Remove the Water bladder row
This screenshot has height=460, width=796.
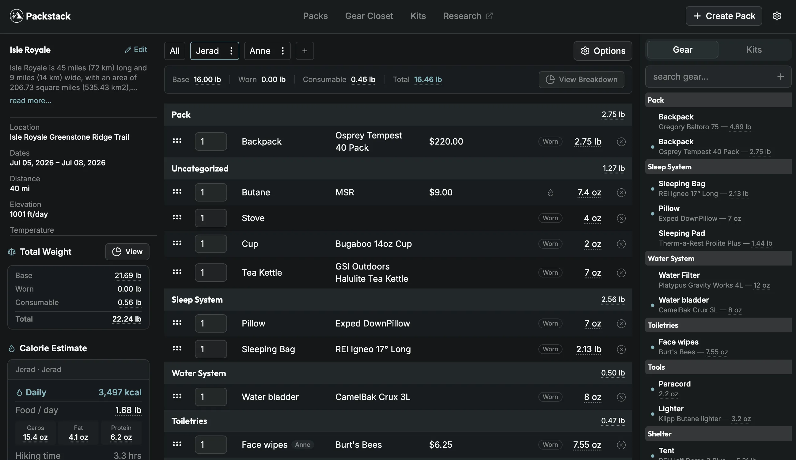pyautogui.click(x=621, y=397)
